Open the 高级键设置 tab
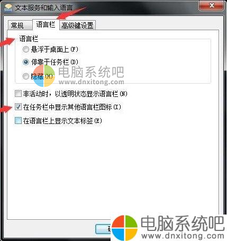The height and width of the screenshot is (241, 227). [x=77, y=25]
